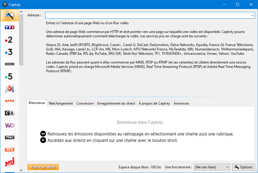The height and width of the screenshot is (173, 258).
Task: Open the TMC channel
Action: pyautogui.click(x=9, y=137)
